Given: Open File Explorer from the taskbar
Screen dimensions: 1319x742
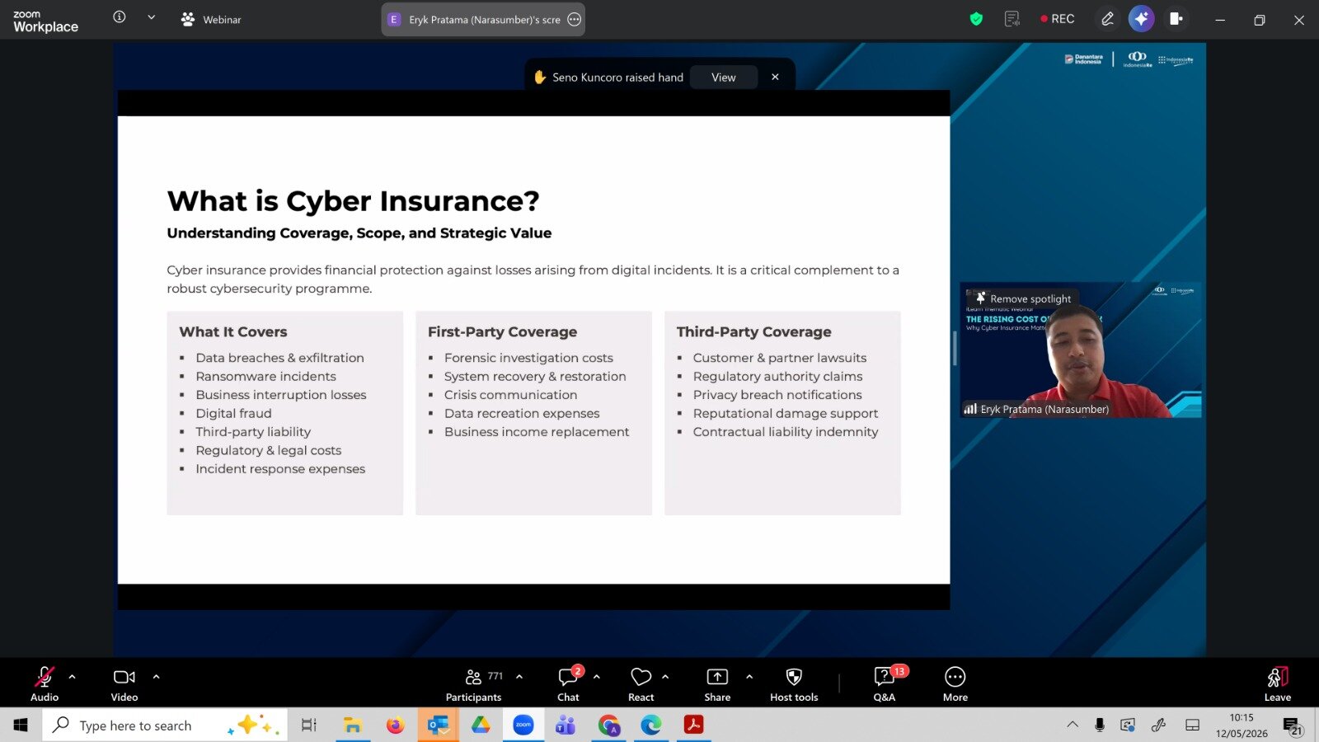Looking at the screenshot, I should click(353, 726).
